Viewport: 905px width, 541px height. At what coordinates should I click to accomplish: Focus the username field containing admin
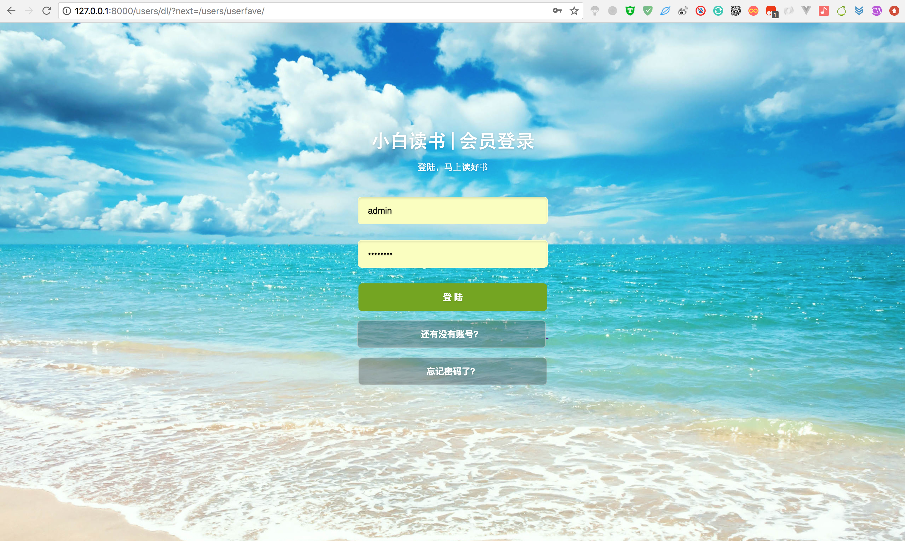point(452,211)
